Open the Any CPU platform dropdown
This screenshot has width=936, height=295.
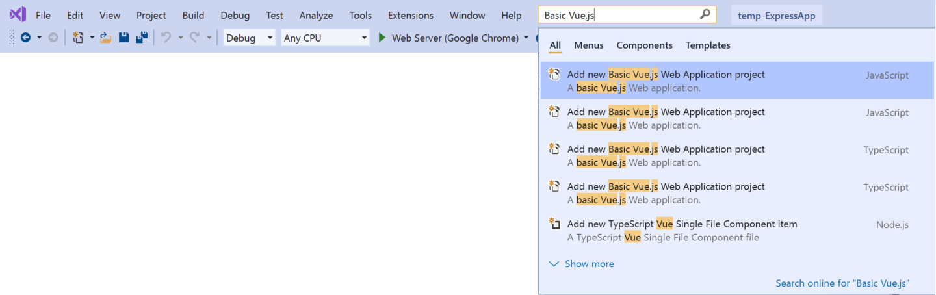326,38
